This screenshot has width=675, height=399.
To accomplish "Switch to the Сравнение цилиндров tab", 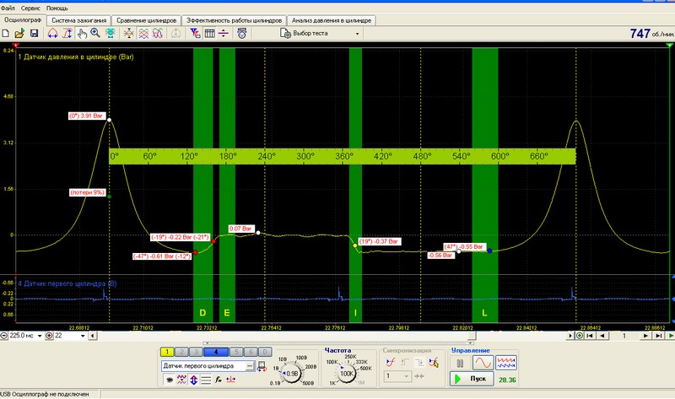I will coord(146,20).
